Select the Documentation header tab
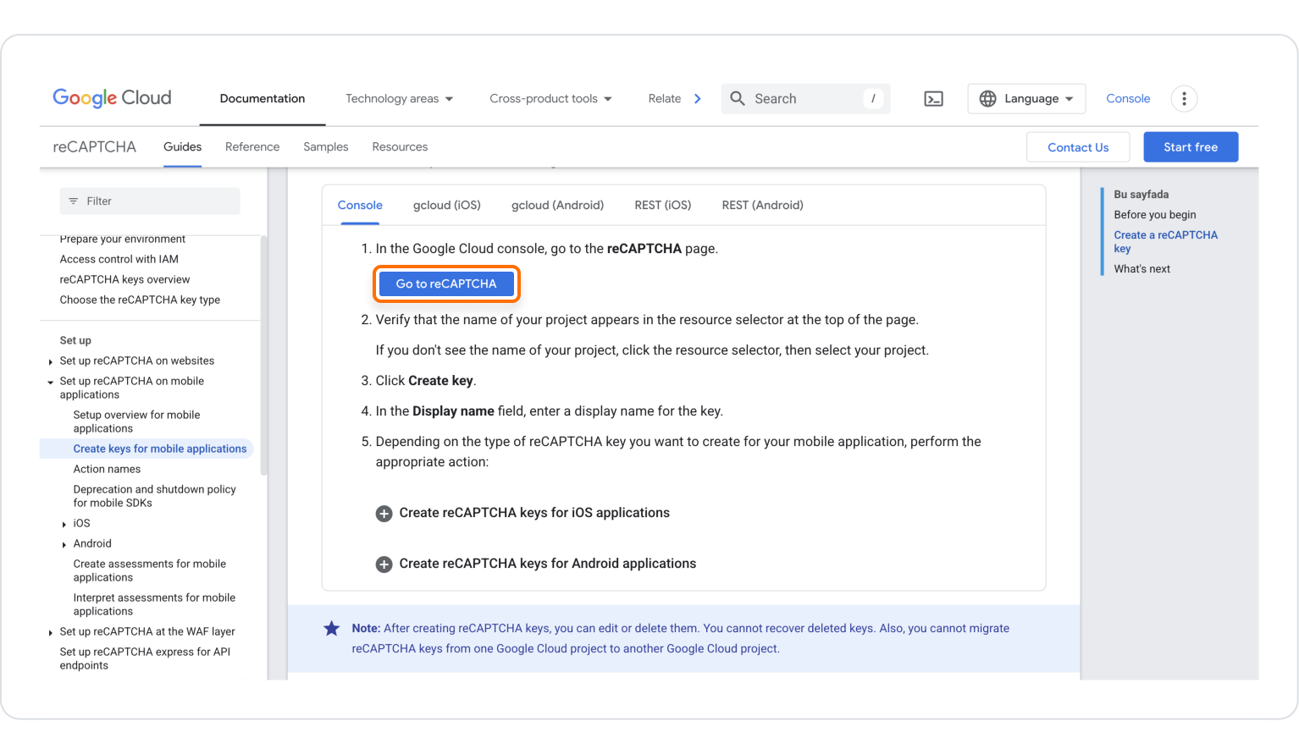This screenshot has height=754, width=1299. (x=263, y=99)
